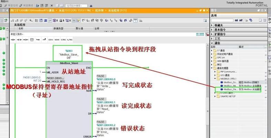Split the editor space horizontally
This screenshot has height=138, width=271.
(57, 6)
